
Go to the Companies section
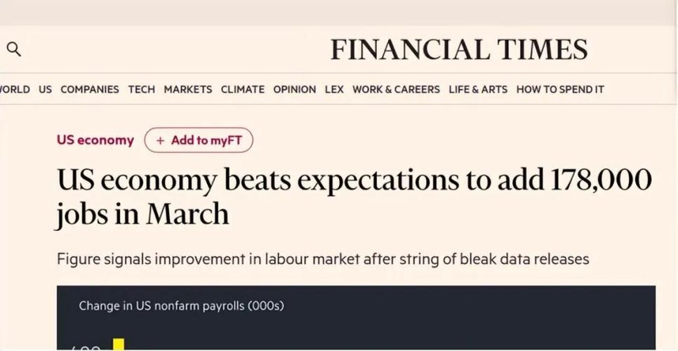[x=90, y=89]
